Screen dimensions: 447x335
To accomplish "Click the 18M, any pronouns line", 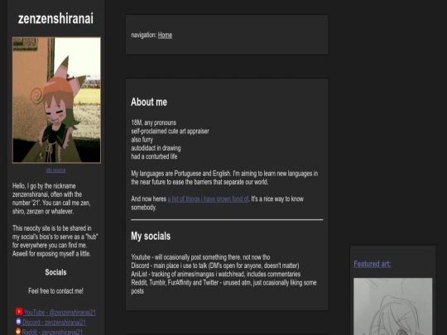I will coord(154,122).
